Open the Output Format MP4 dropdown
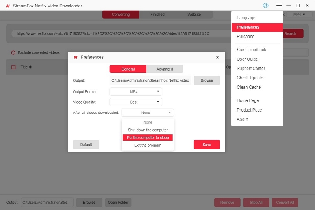 [x=136, y=92]
